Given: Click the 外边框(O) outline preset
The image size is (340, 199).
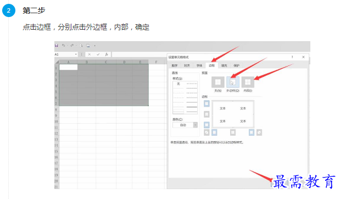Looking at the screenshot, I should coord(233,82).
